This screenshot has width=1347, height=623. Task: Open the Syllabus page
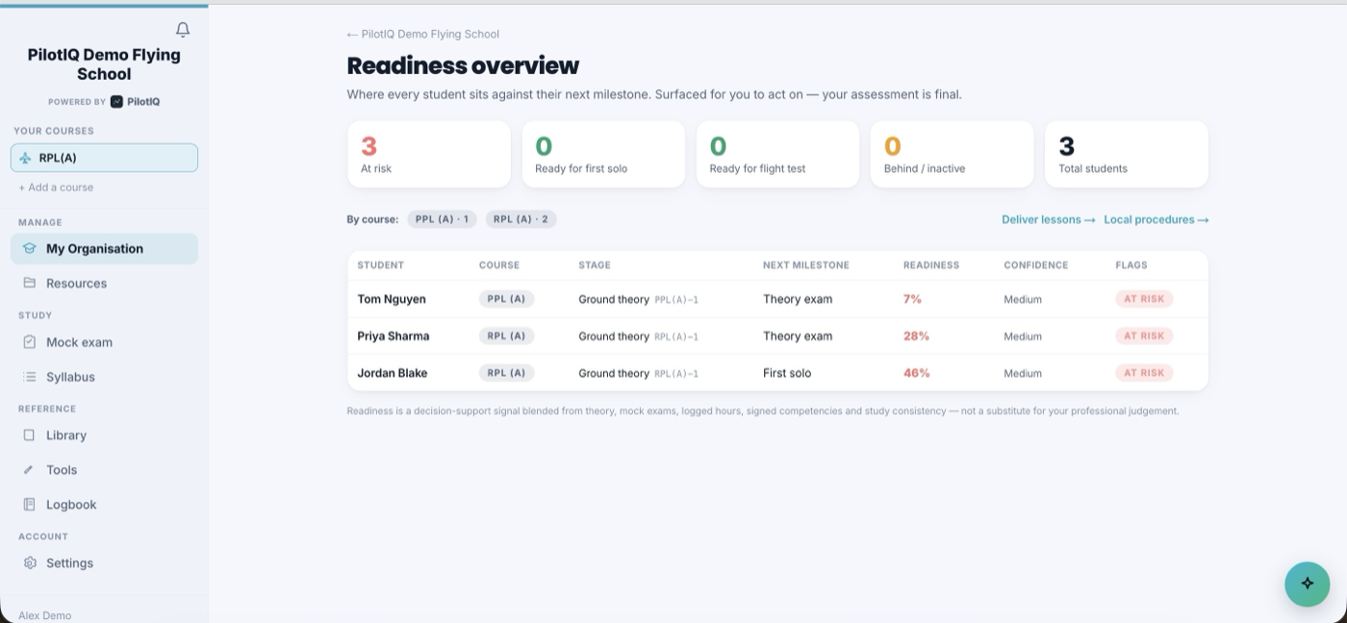point(104,377)
